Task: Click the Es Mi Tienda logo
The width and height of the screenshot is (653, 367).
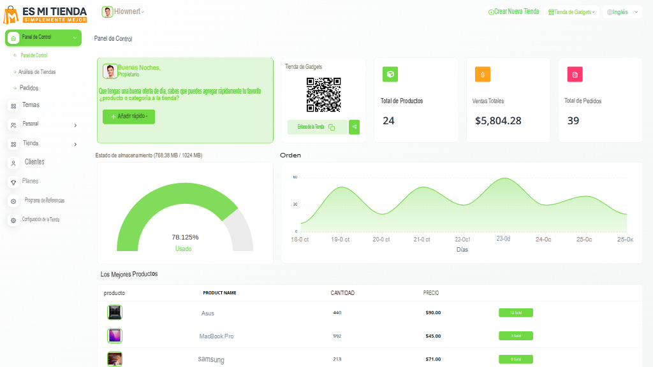Action: coord(45,15)
